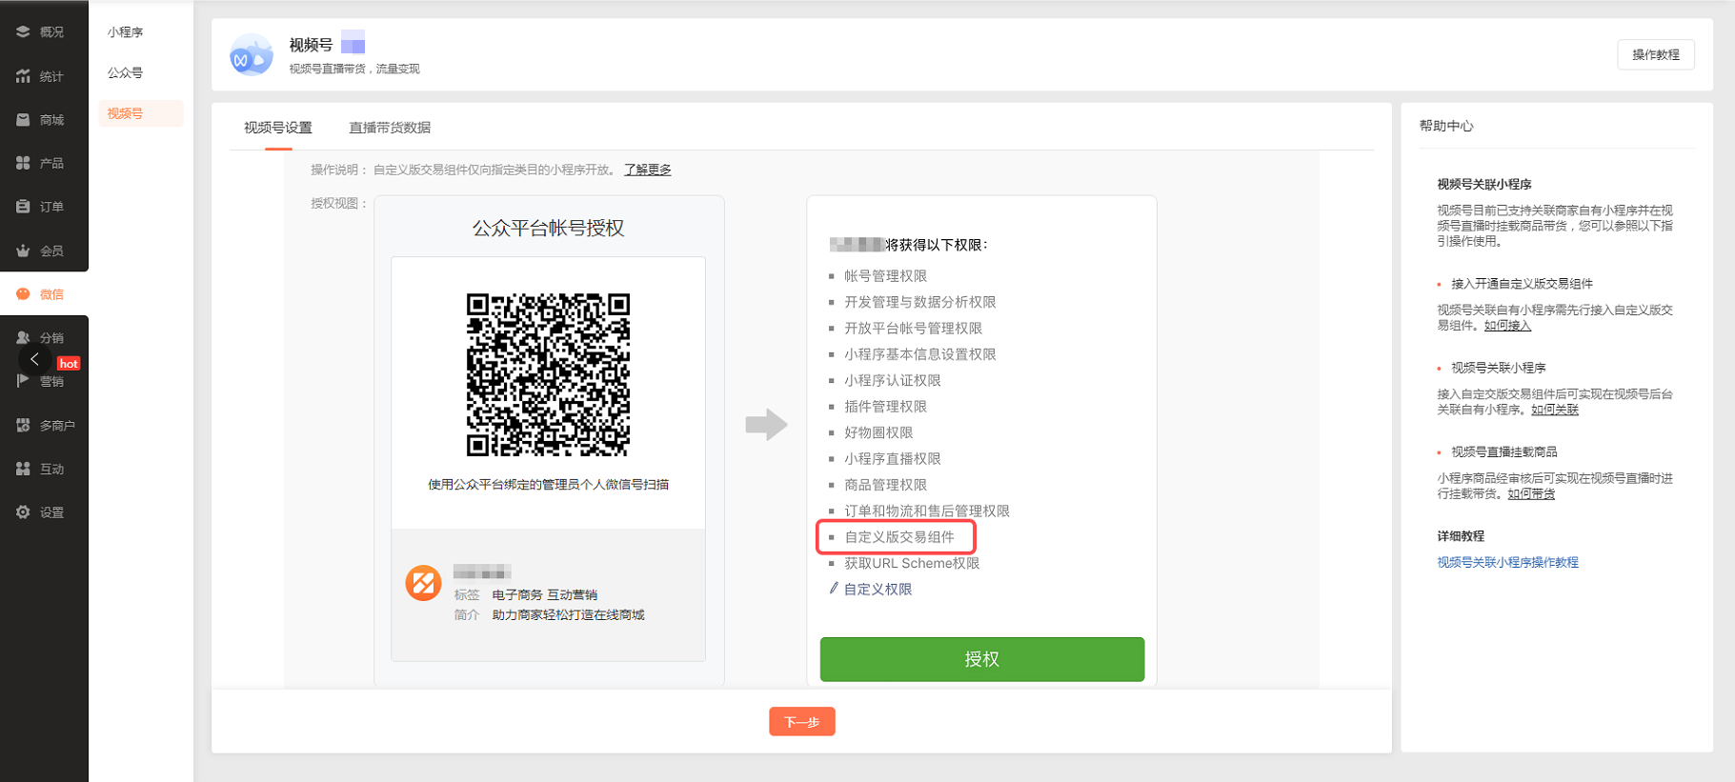
Task: Select the 视频号设置 tab
Action: (x=278, y=128)
